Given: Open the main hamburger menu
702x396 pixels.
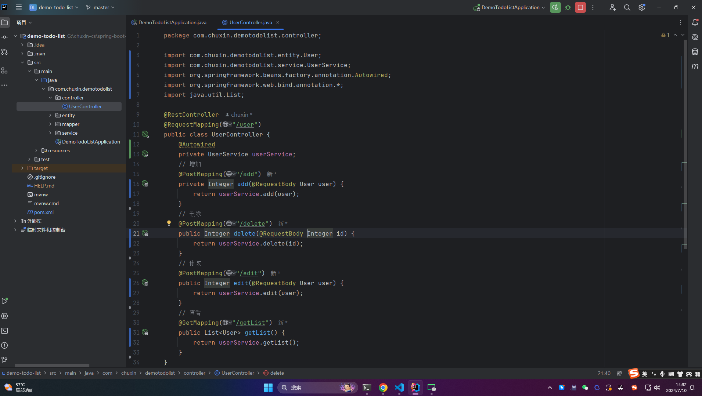Looking at the screenshot, I should click(18, 7).
